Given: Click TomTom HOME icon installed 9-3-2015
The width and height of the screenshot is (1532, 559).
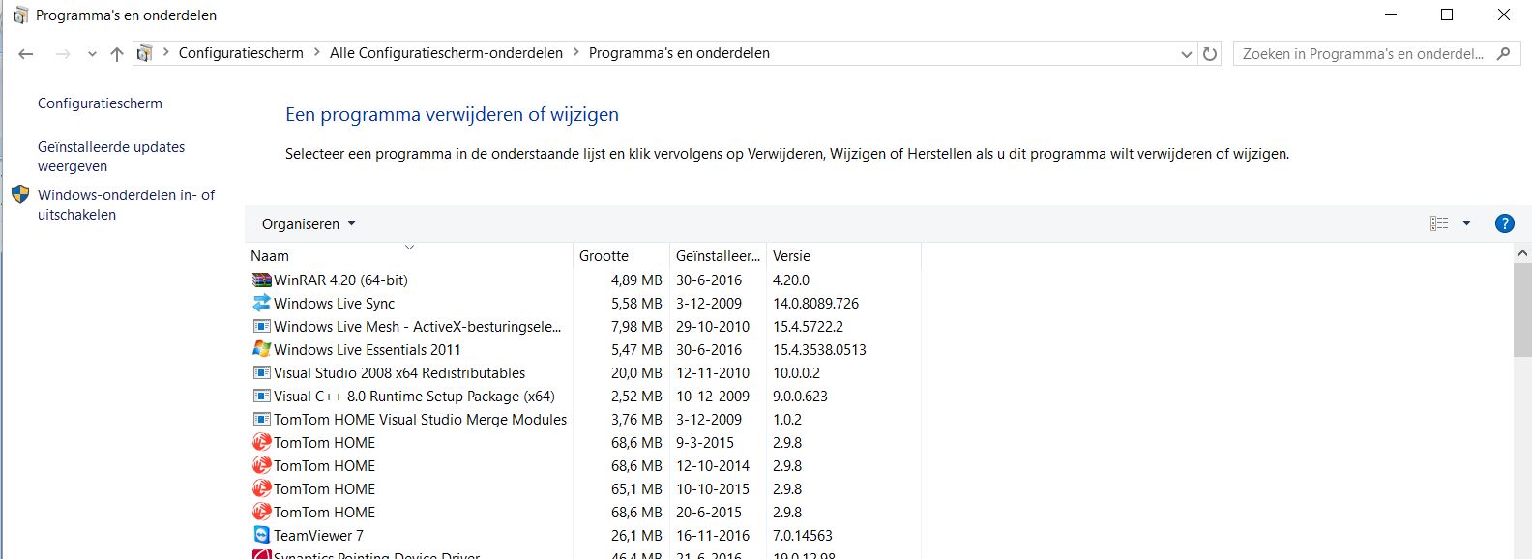Looking at the screenshot, I should 261,443.
